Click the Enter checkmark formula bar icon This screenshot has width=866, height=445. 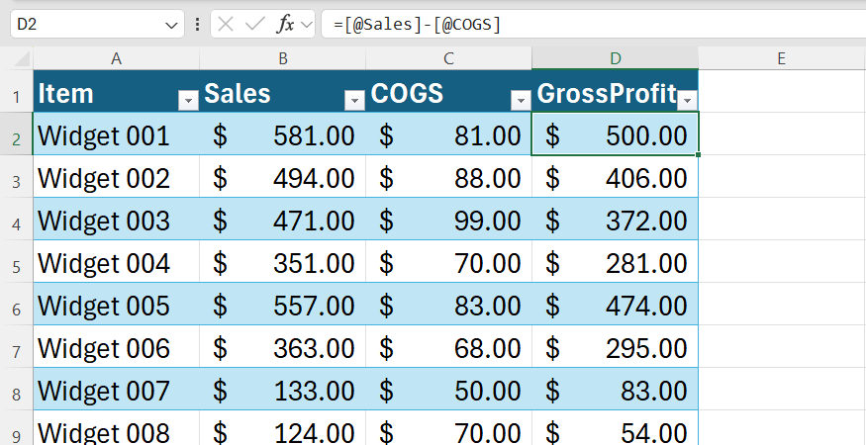point(254,25)
